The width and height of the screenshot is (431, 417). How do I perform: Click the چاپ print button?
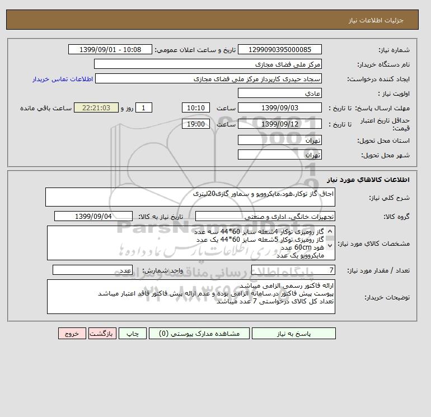pos(133,334)
